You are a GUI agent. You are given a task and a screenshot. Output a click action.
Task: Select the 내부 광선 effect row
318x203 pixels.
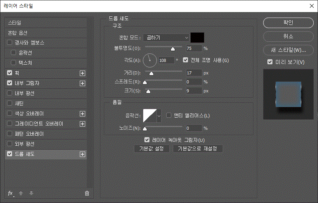(x=46, y=93)
